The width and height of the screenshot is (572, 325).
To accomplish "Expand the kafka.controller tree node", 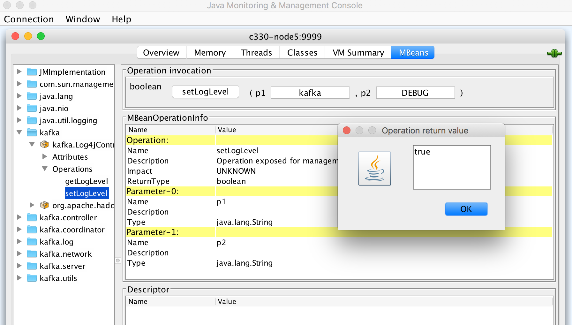I will [x=19, y=217].
